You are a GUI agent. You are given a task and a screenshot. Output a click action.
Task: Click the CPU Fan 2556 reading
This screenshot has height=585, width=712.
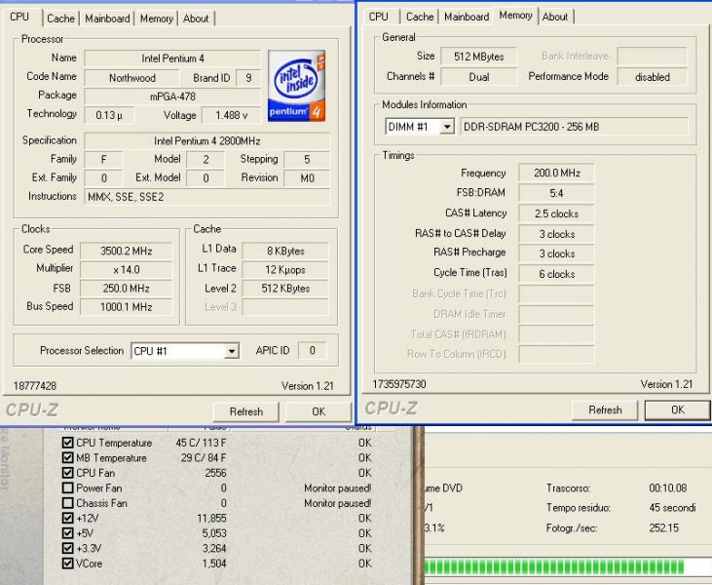215,473
